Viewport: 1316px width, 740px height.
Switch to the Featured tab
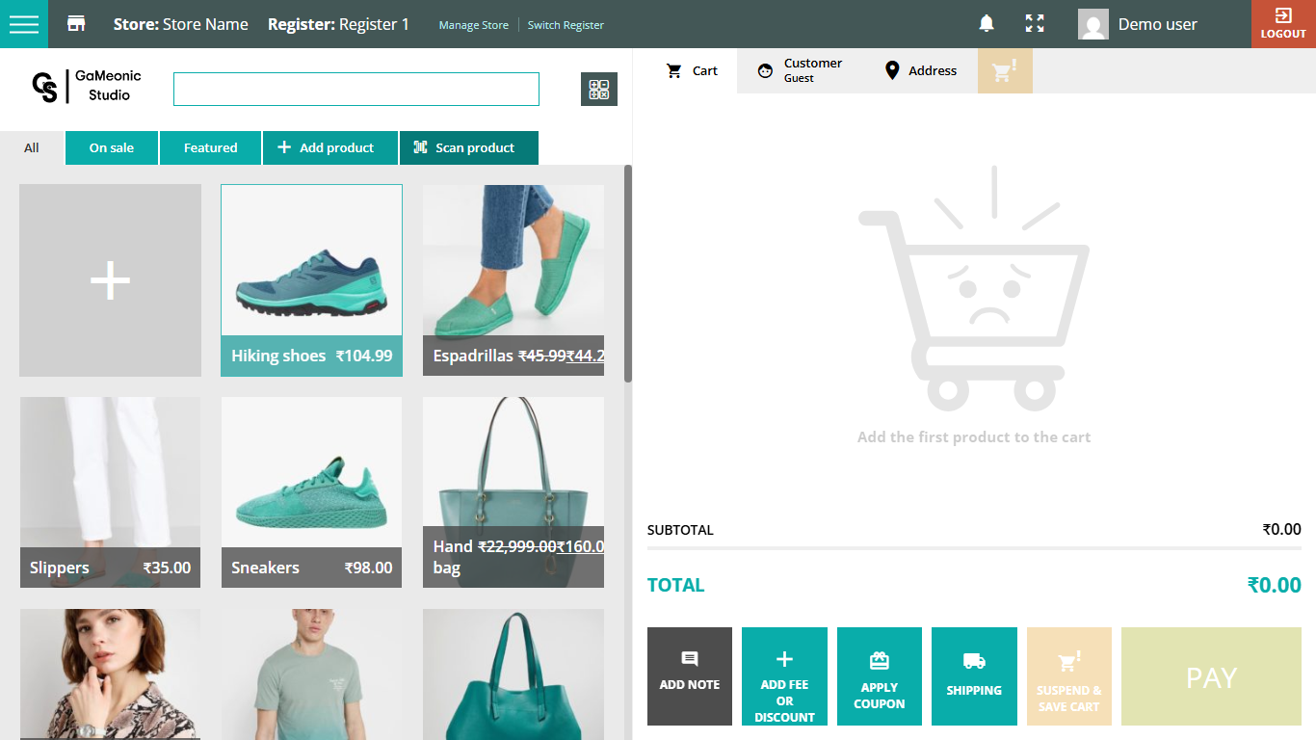[x=210, y=148]
